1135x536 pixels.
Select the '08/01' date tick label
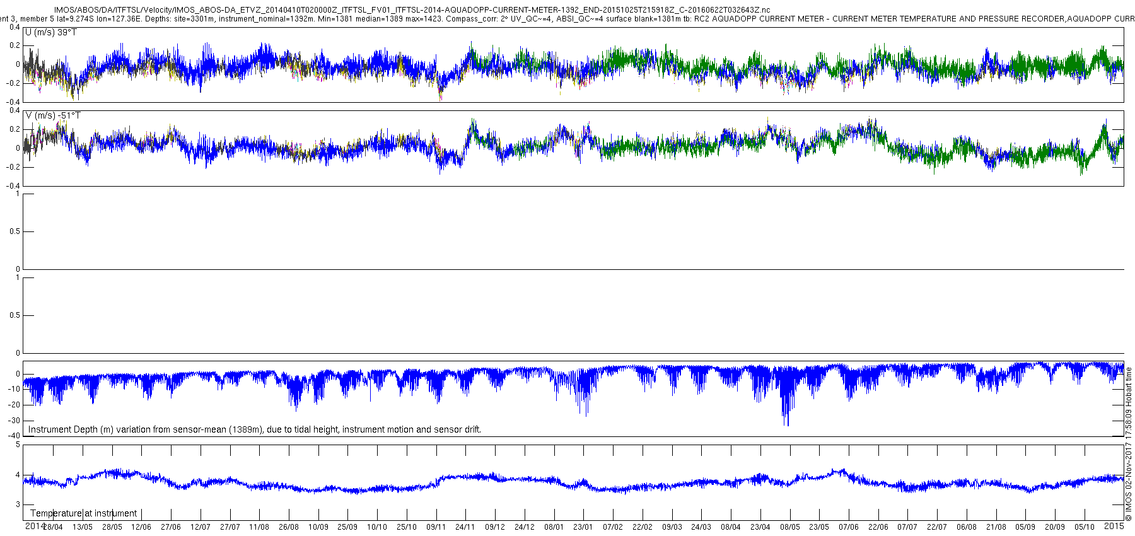click(x=554, y=527)
